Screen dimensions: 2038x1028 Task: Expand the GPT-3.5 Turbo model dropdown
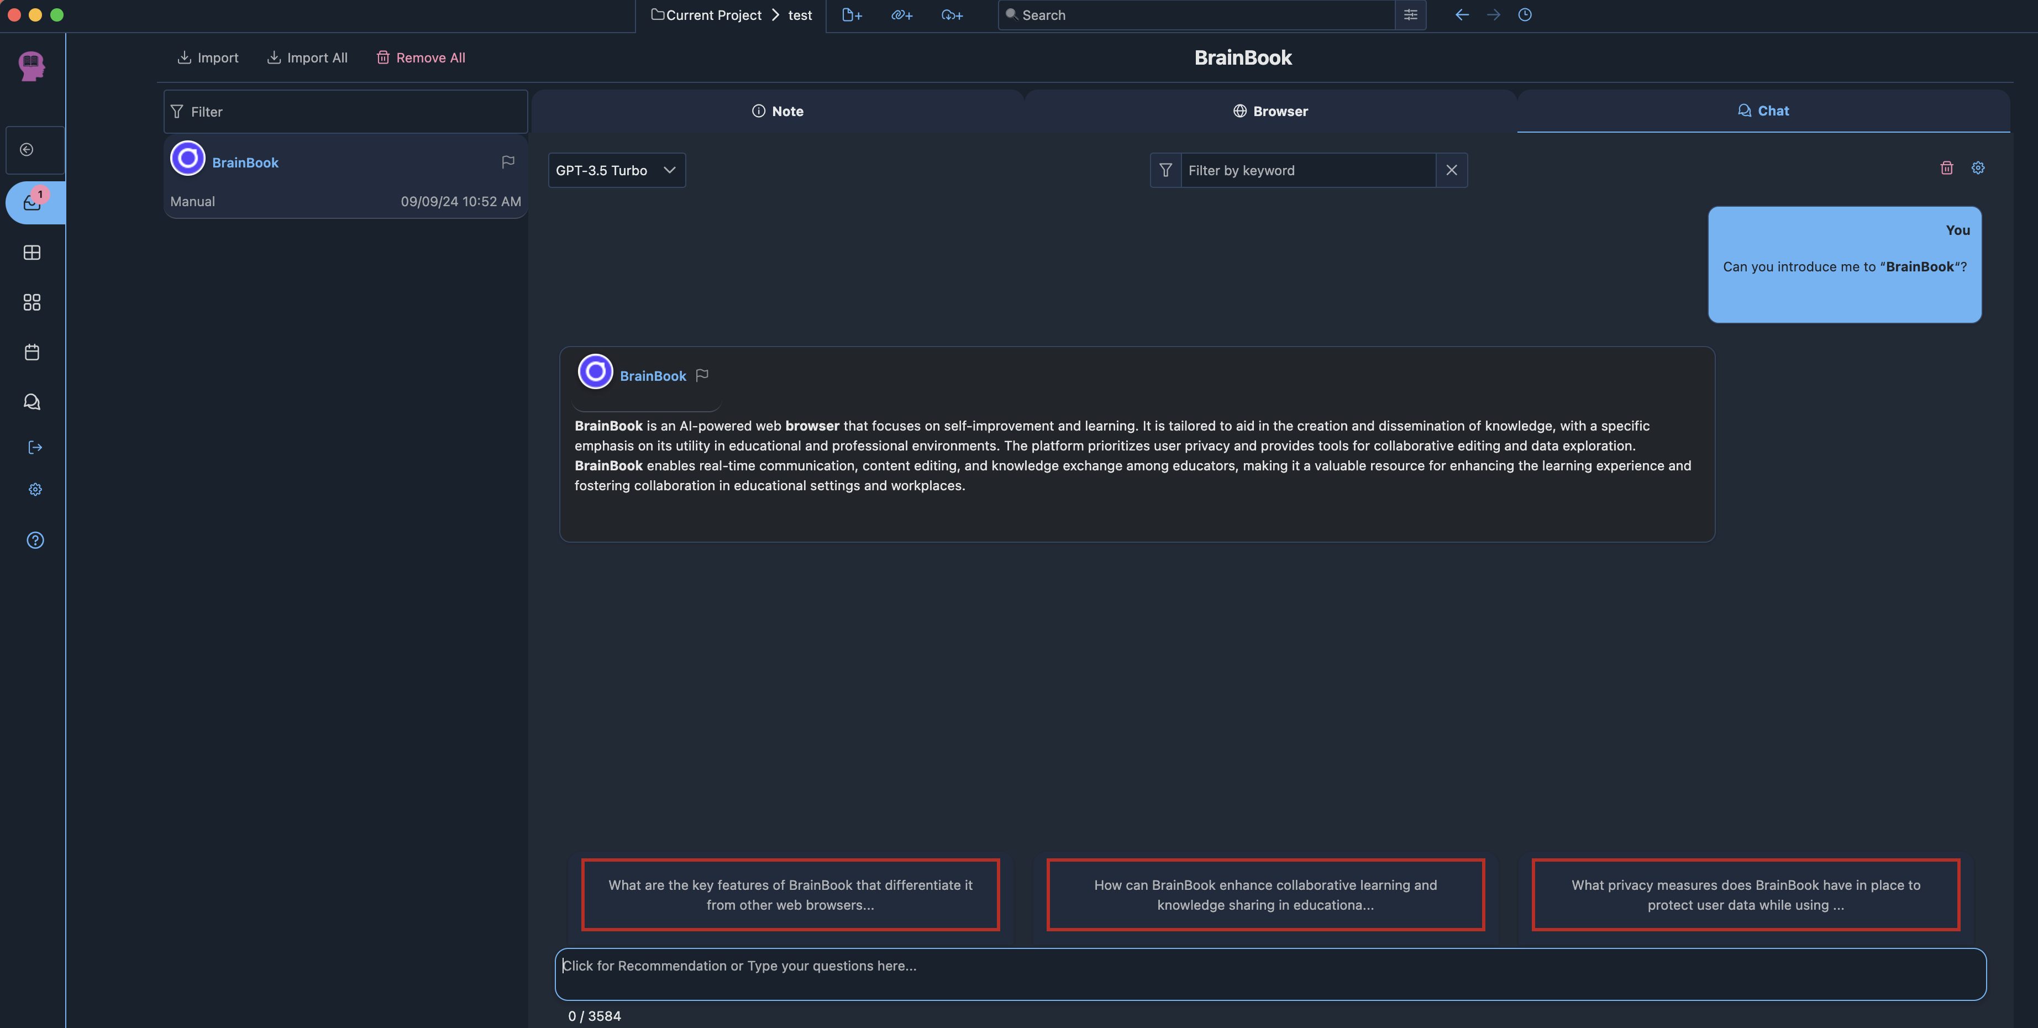(x=616, y=170)
